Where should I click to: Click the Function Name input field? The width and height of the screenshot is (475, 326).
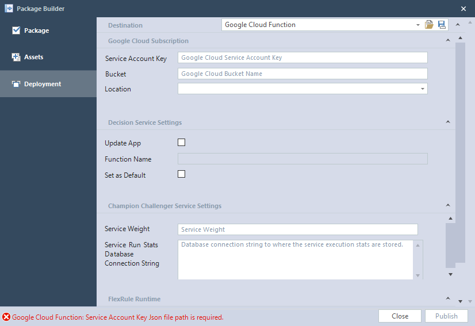click(302, 159)
